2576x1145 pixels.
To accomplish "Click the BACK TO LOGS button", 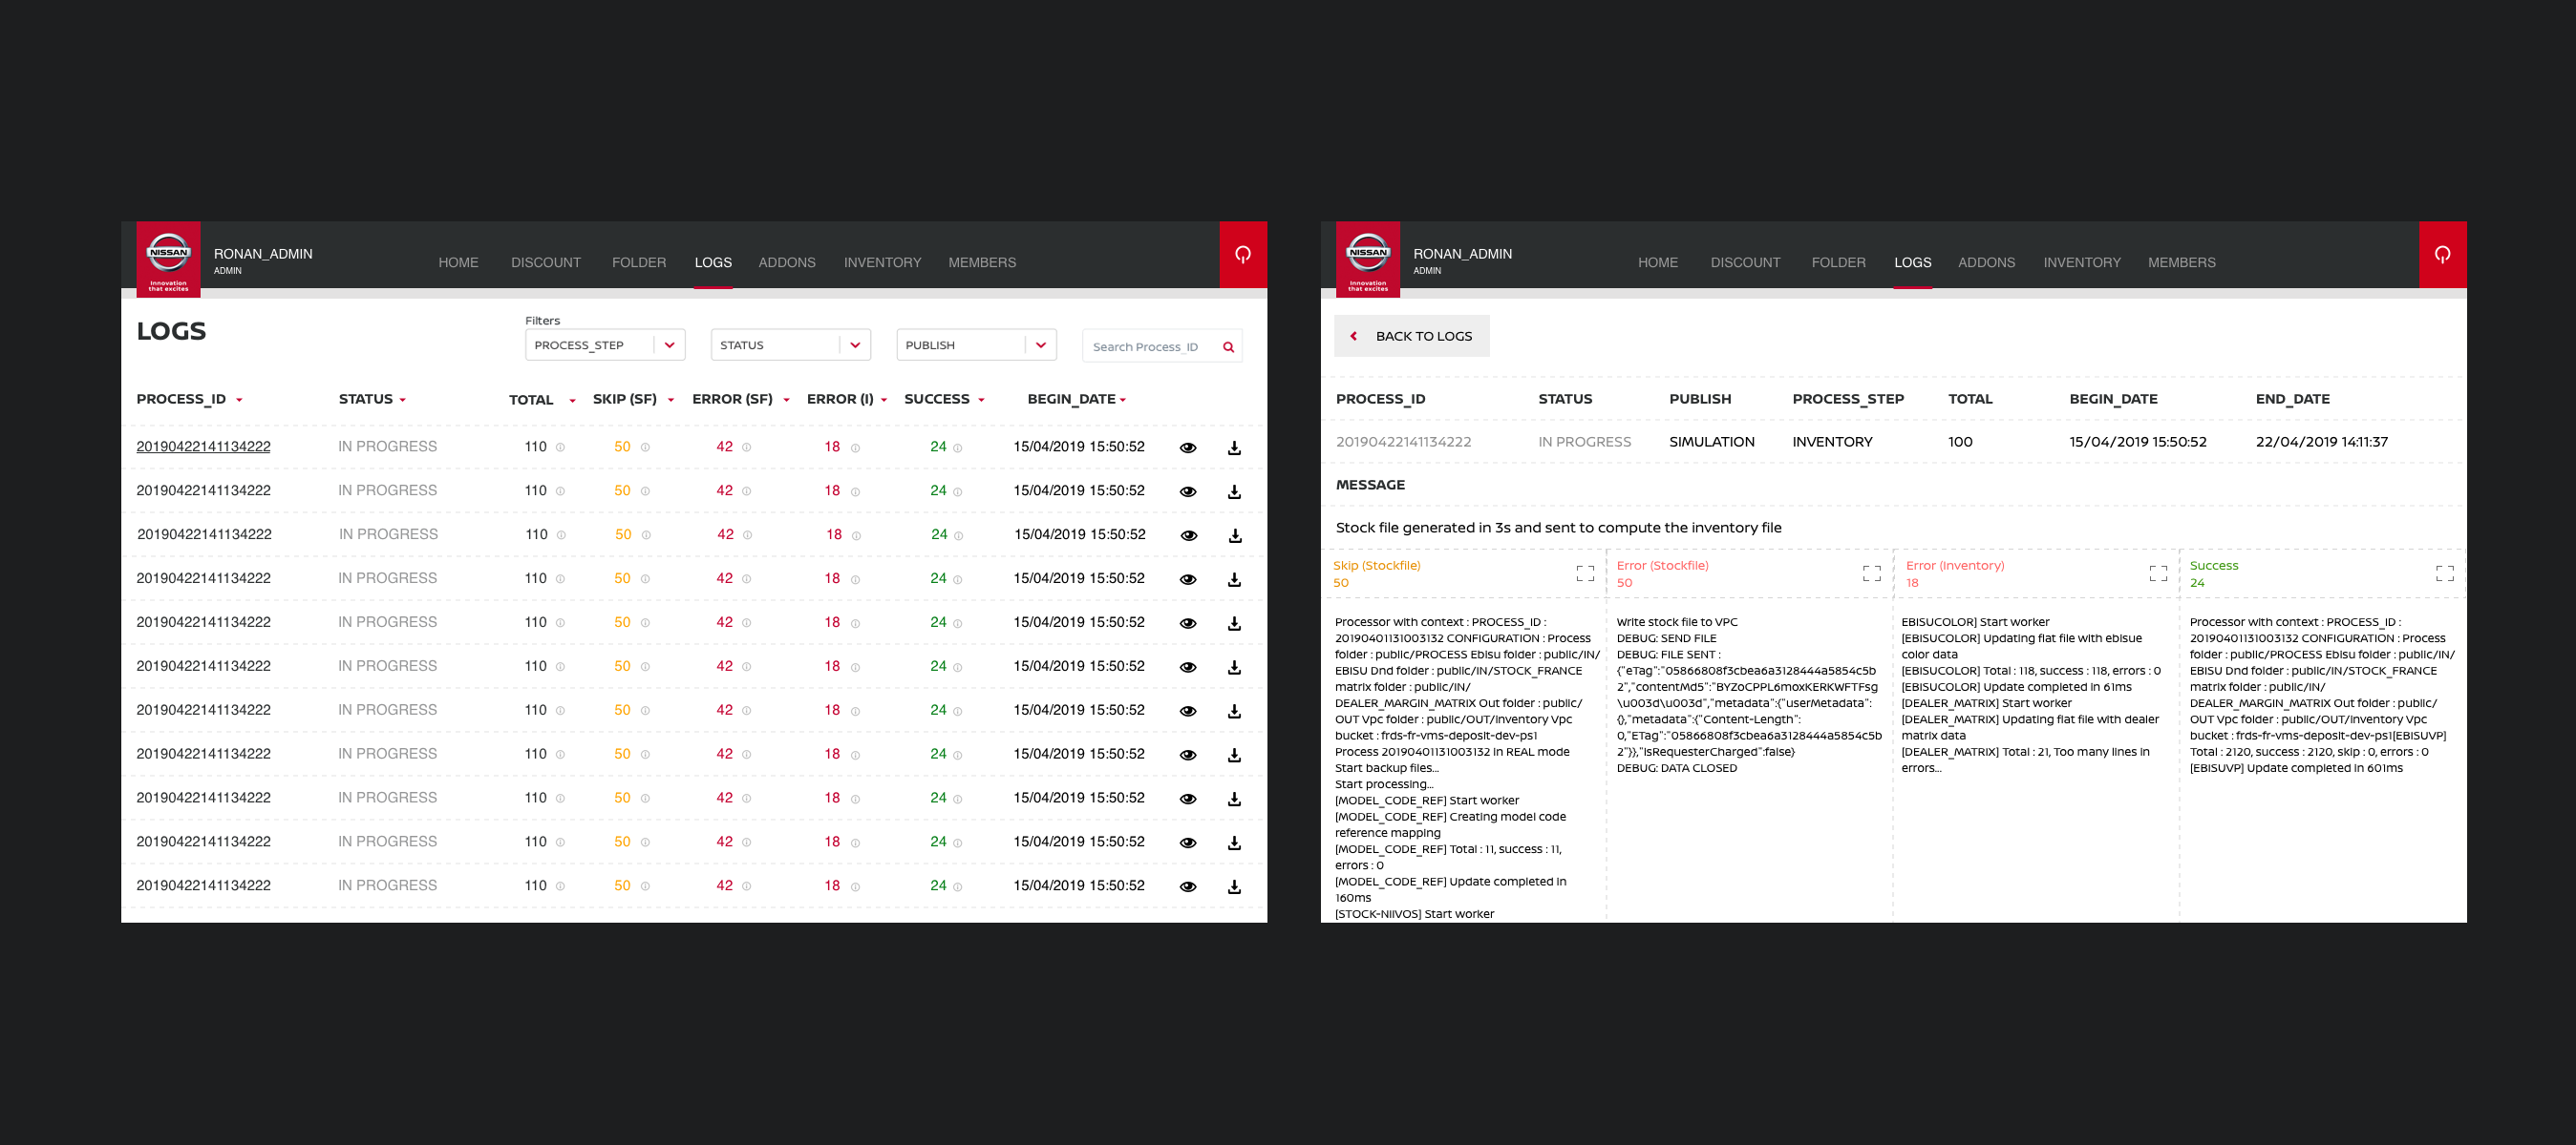I will pos(1411,336).
